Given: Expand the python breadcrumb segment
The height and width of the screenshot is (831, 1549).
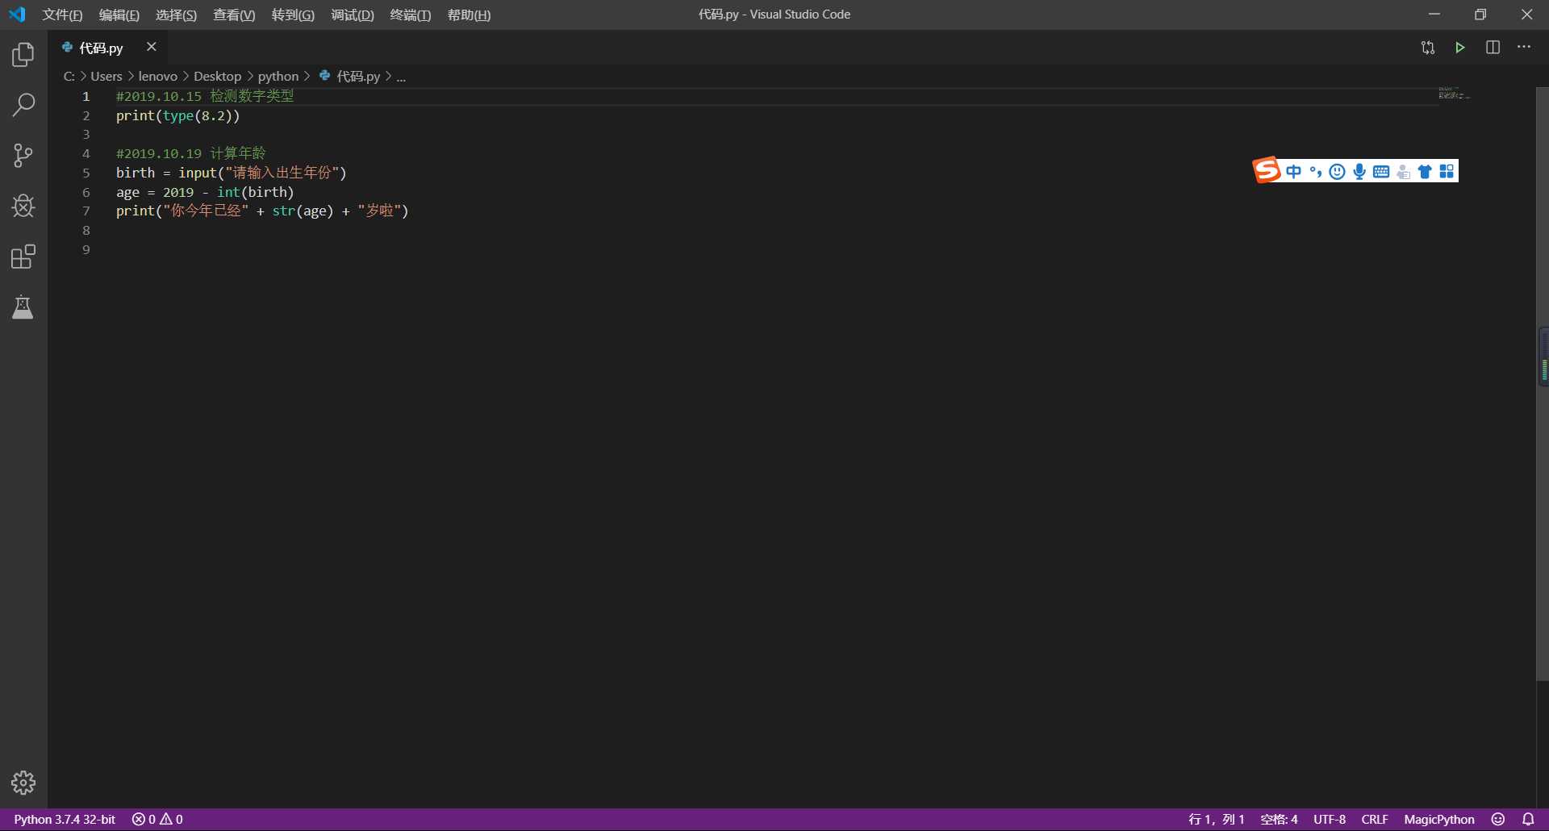Looking at the screenshot, I should [x=278, y=76].
